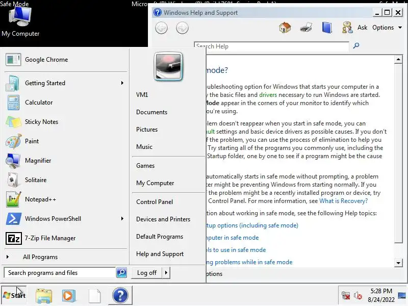Open Games from Start menu
The height and width of the screenshot is (306, 408).
click(x=145, y=166)
